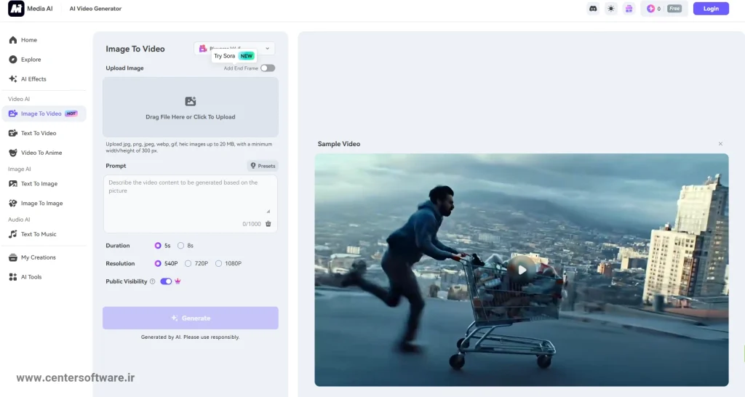745x397 pixels.
Task: Select 1080P resolution
Action: (228, 263)
